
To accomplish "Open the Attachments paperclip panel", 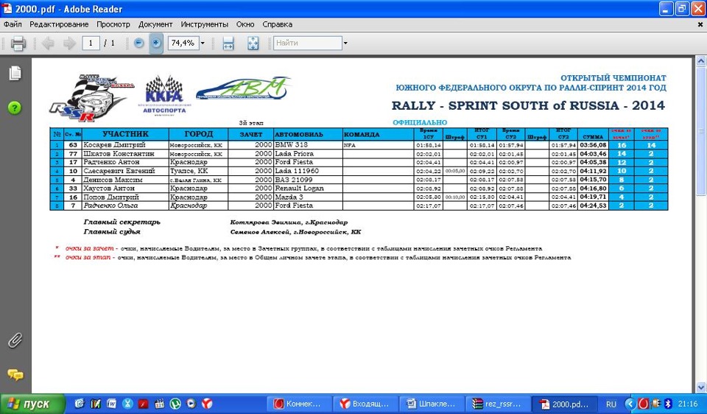I will [x=15, y=341].
